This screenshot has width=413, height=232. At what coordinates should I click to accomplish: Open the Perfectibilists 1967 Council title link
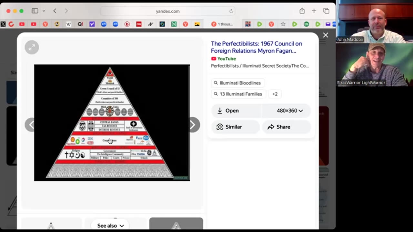tap(257, 47)
